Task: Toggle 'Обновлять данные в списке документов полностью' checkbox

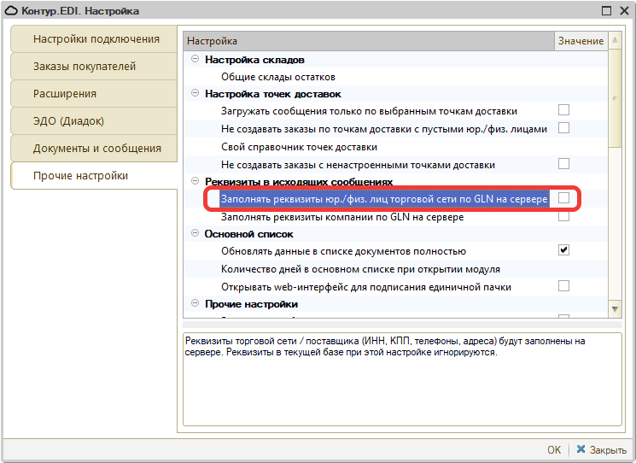Action: pyautogui.click(x=563, y=250)
